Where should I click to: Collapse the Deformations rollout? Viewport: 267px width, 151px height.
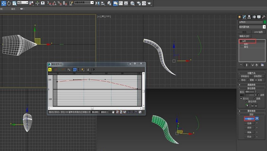coord(251,114)
